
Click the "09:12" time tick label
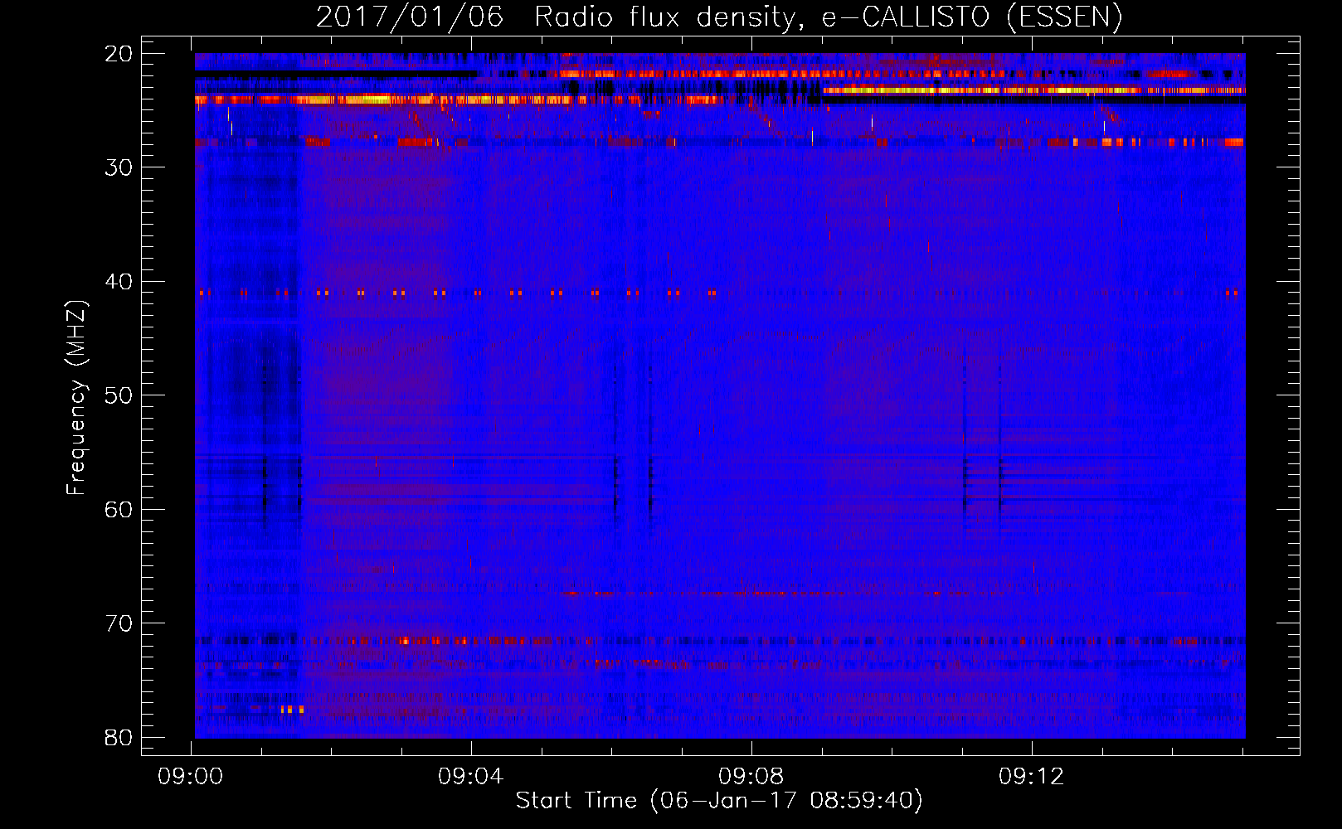pos(1031,777)
